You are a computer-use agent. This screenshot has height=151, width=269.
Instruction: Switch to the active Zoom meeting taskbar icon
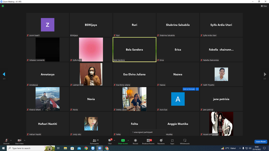coord(100,148)
